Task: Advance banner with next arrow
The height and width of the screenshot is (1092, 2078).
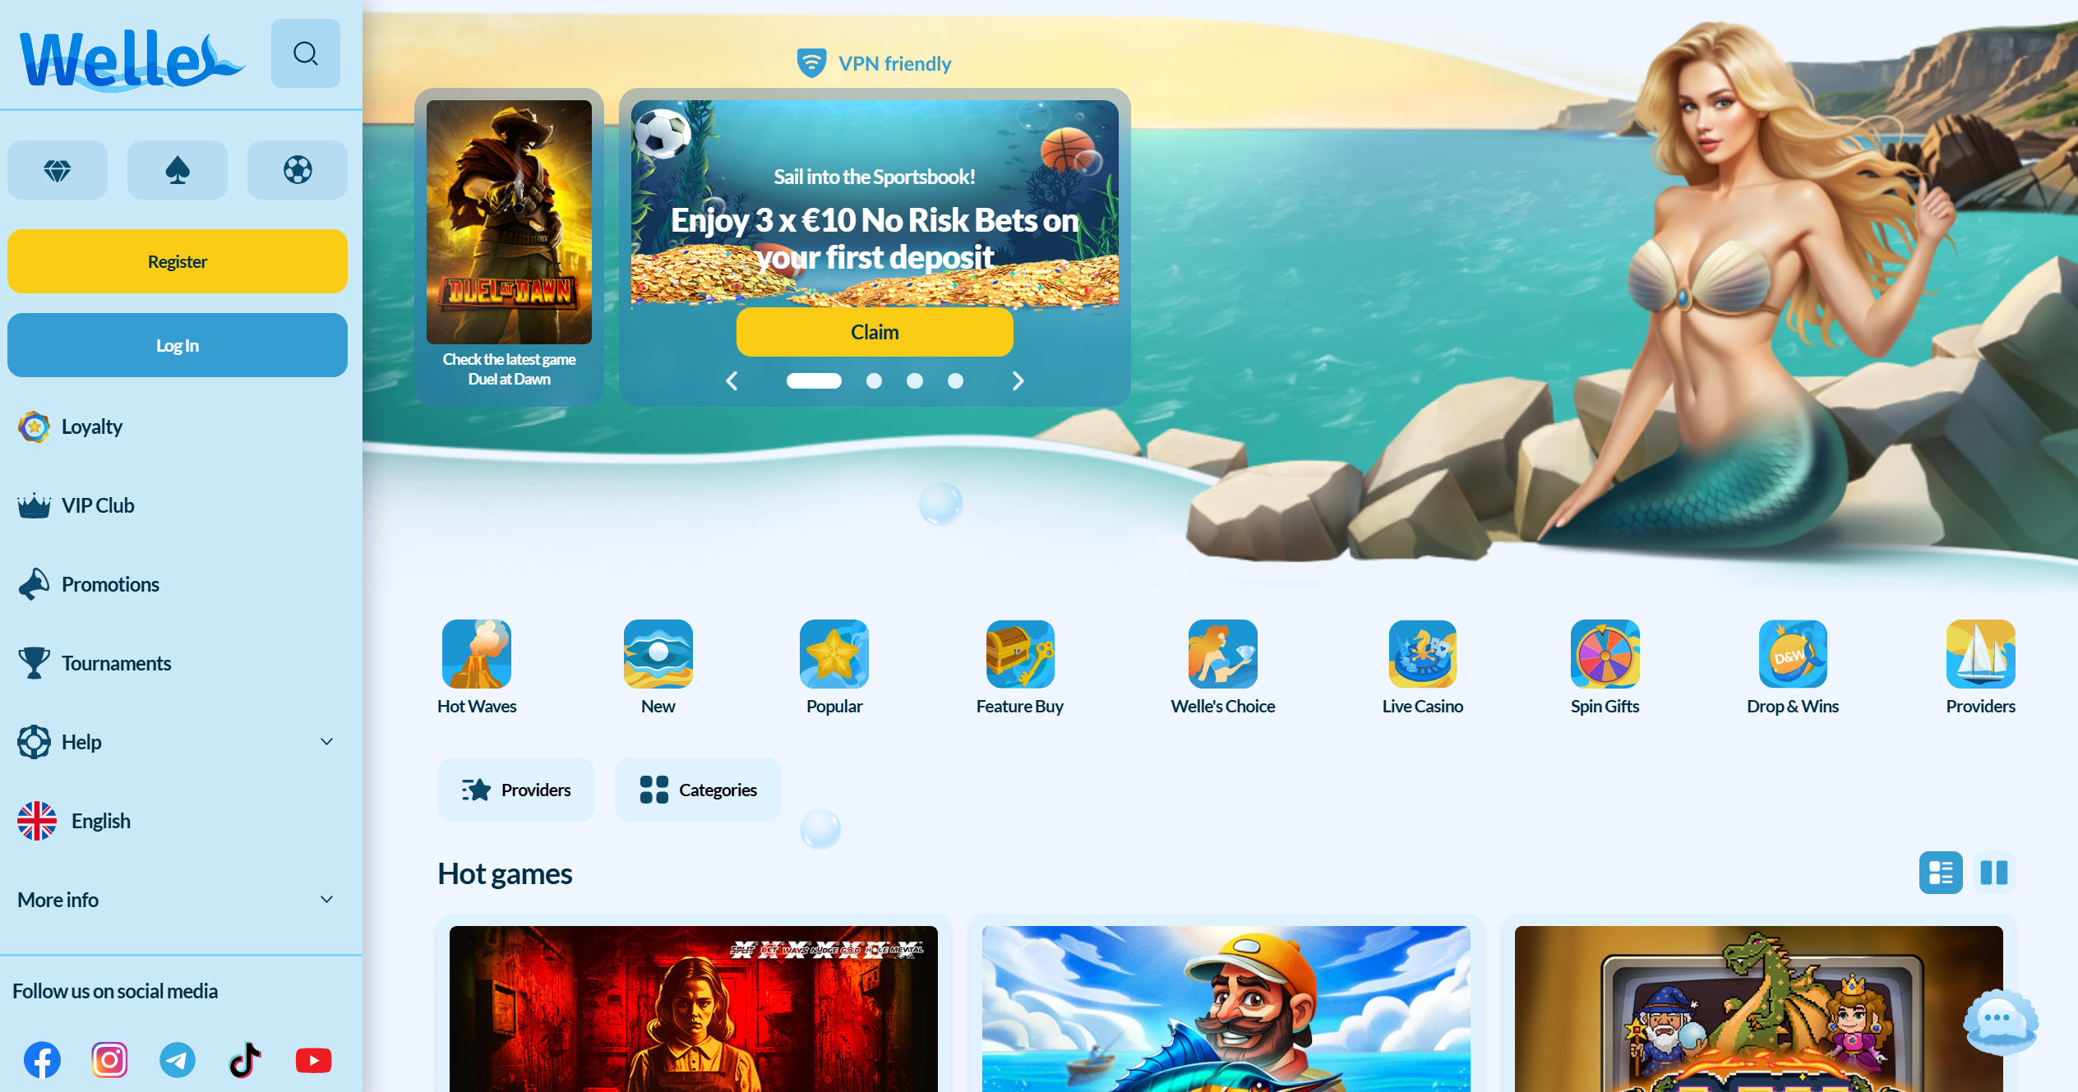Action: [x=1018, y=381]
